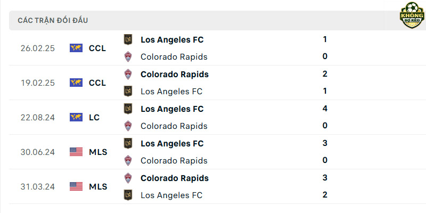Click the Không Sợ Kèo logo badge

click(412, 15)
